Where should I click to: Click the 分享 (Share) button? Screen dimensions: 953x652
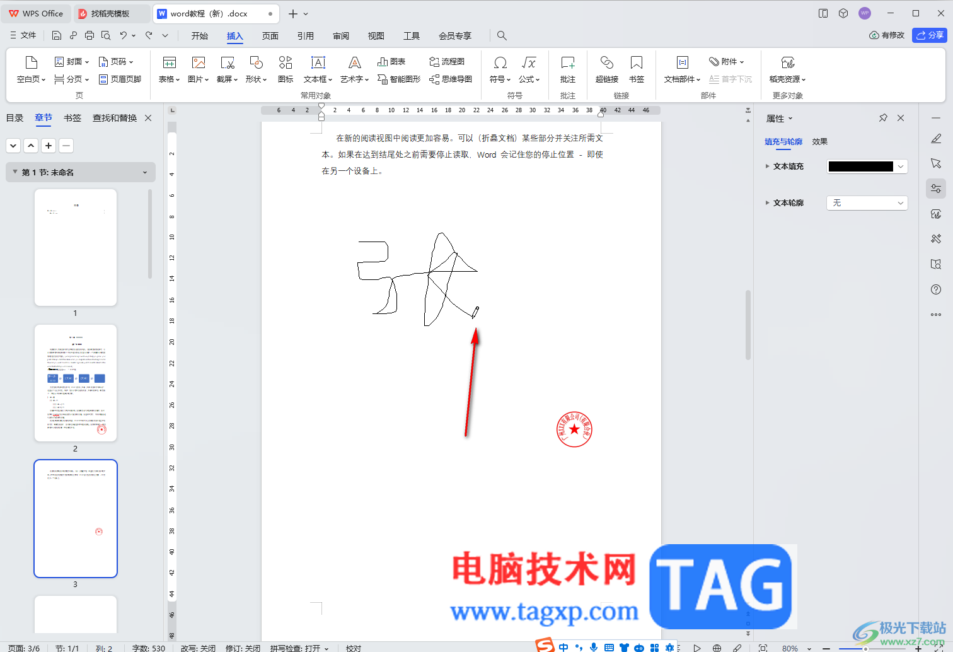click(x=930, y=35)
